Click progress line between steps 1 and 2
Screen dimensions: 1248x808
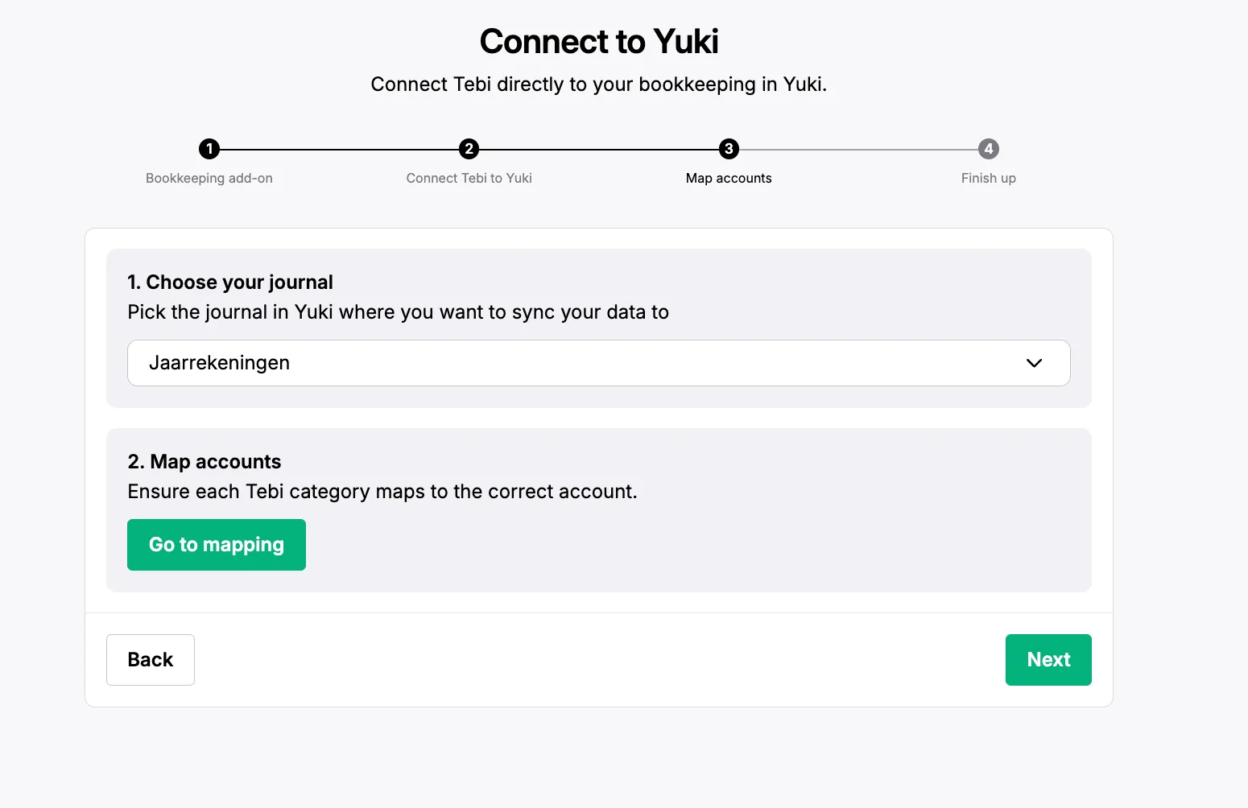point(339,150)
